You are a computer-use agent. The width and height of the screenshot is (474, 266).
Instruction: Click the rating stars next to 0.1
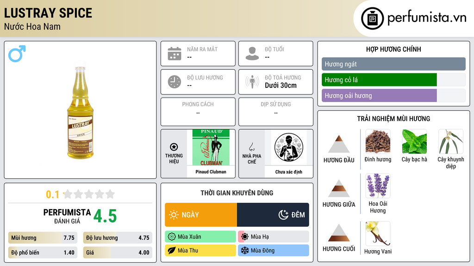tap(89, 194)
